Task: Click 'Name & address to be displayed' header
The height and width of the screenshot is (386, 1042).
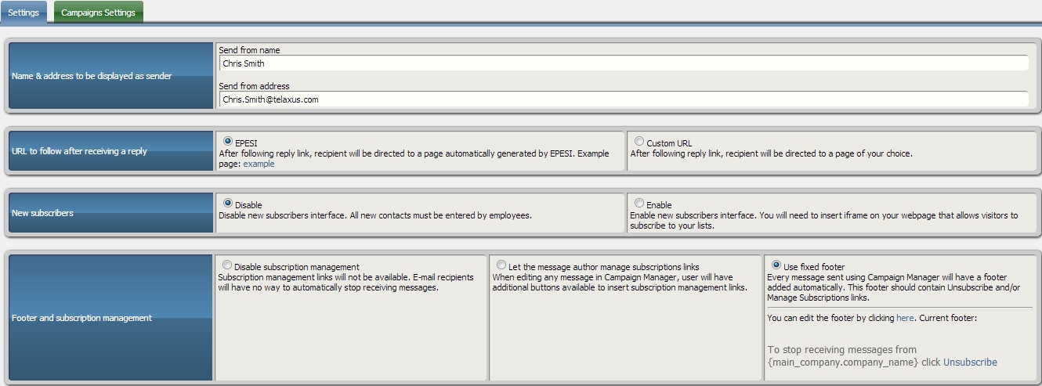Action: pos(92,76)
